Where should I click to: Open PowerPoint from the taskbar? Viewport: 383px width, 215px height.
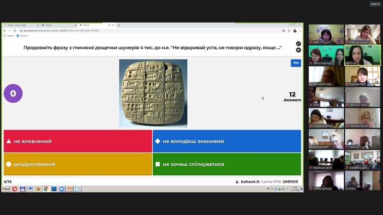pos(69,189)
